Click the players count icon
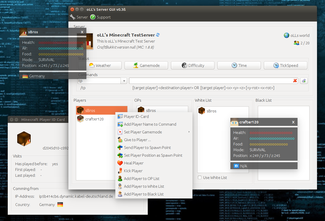325x221 pixels. click(x=296, y=43)
